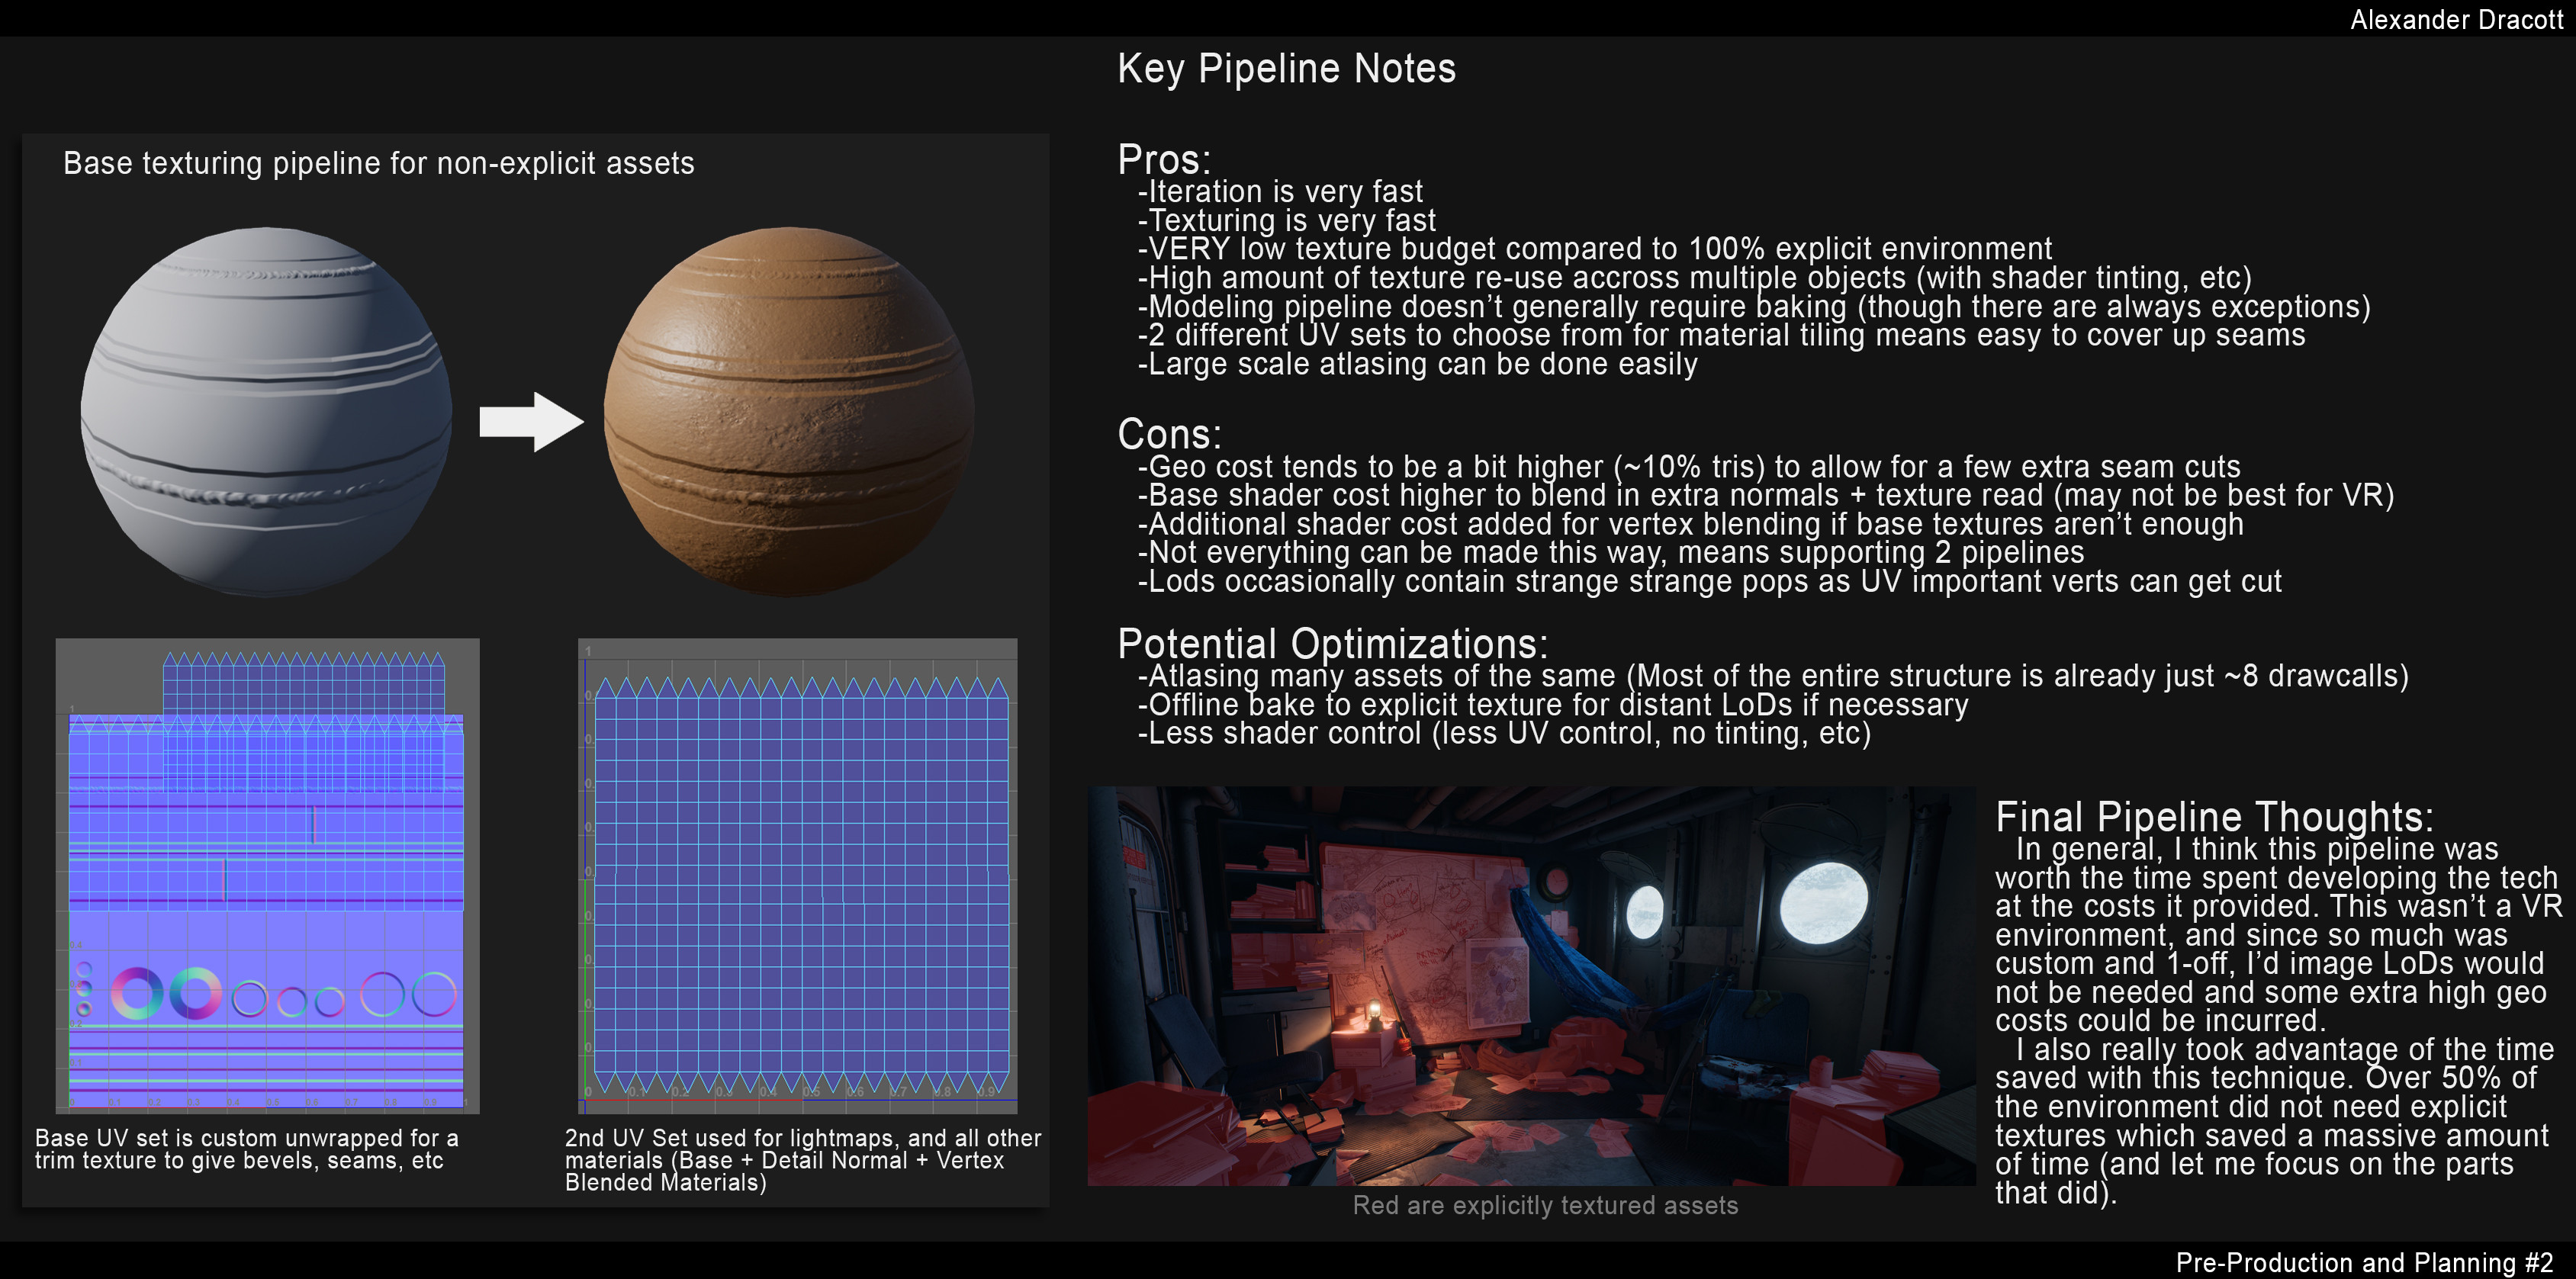This screenshot has width=2576, height=1279.
Task: Click the 'Offline bake to explicit texture' line
Action: click(x=1553, y=704)
